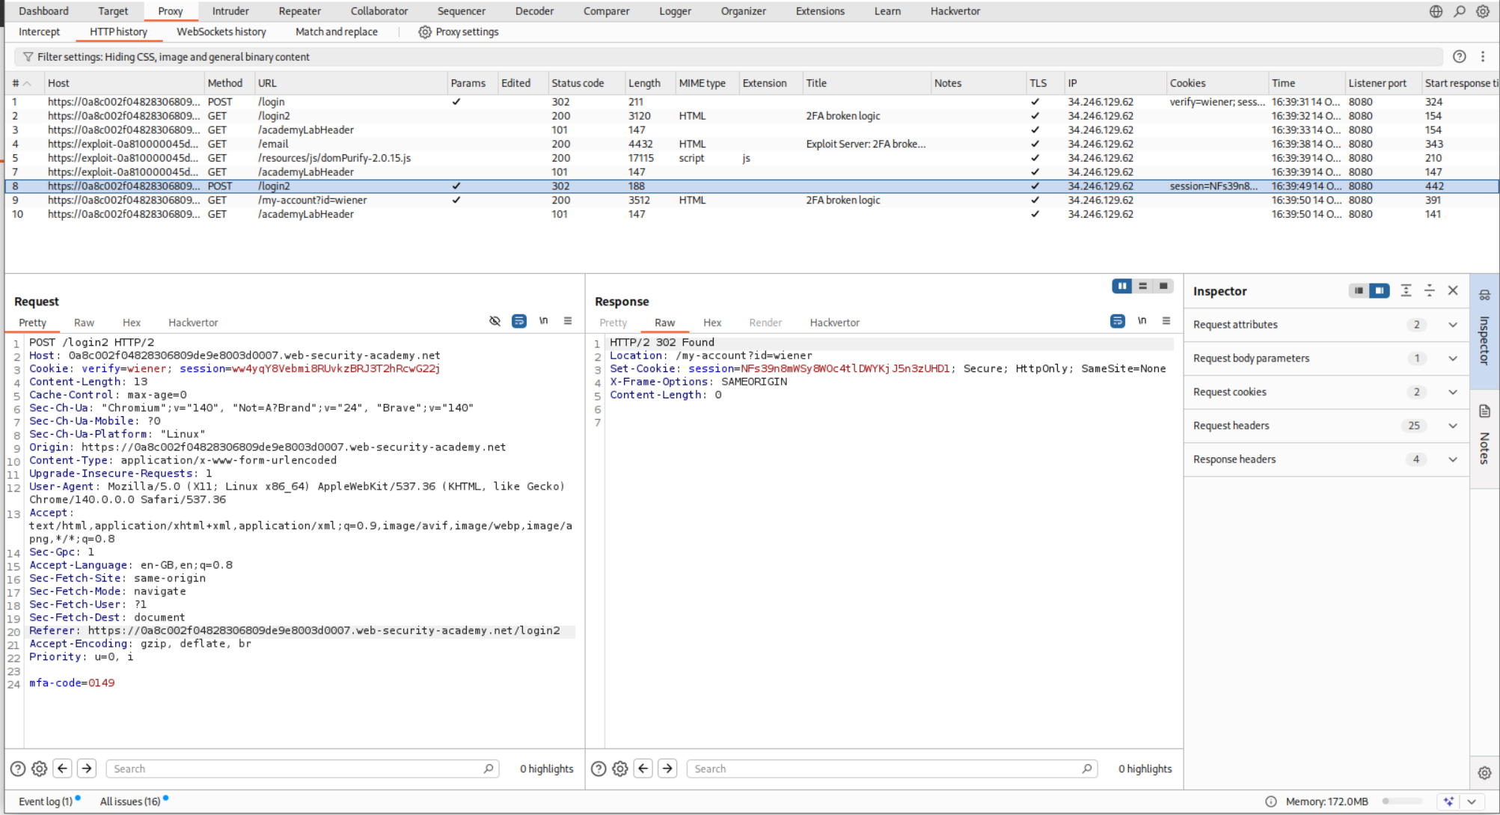Open Burp global search magnifier
This screenshot has width=1500, height=815.
click(1459, 11)
